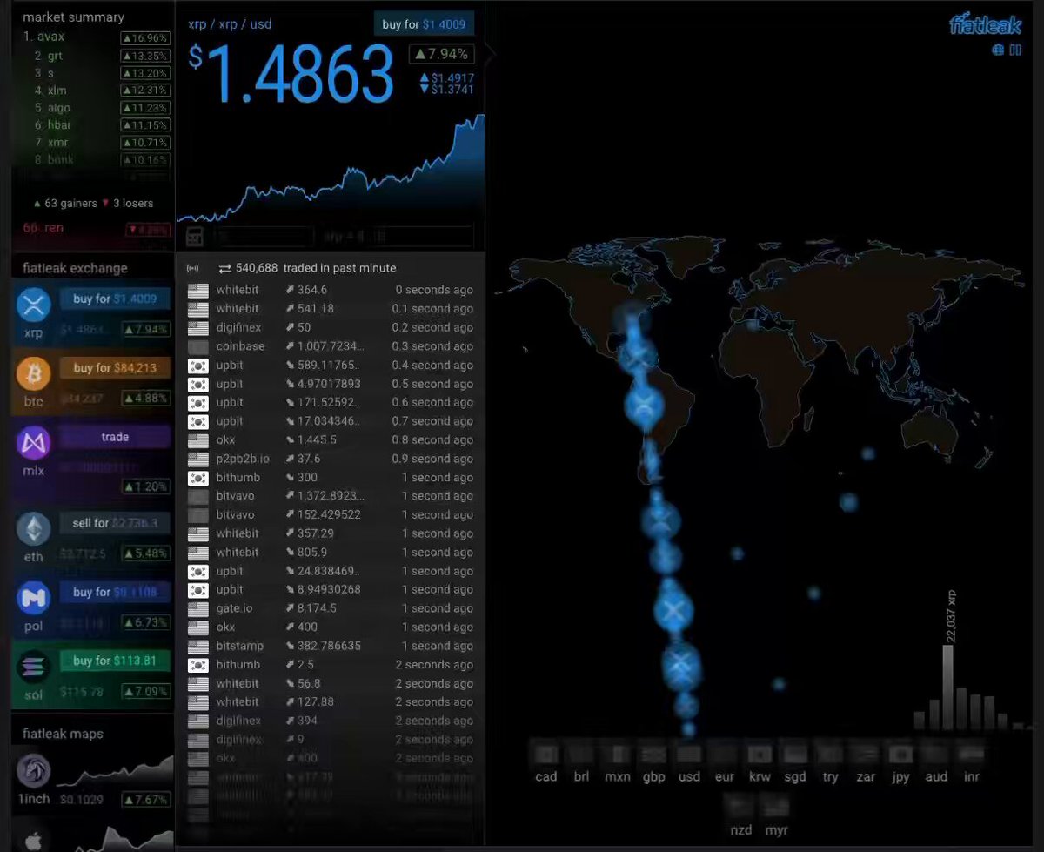The height and width of the screenshot is (852, 1044).
Task: Open the calculator icon below the price chart
Action: pyautogui.click(x=195, y=236)
